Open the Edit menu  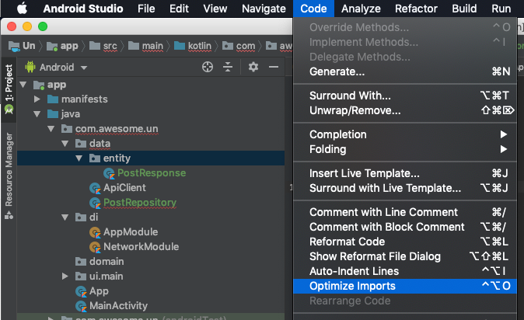point(179,9)
